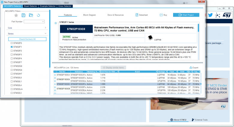Remove the RAM column with its X
Viewport: 234px width, 127px height.
click(187, 72)
